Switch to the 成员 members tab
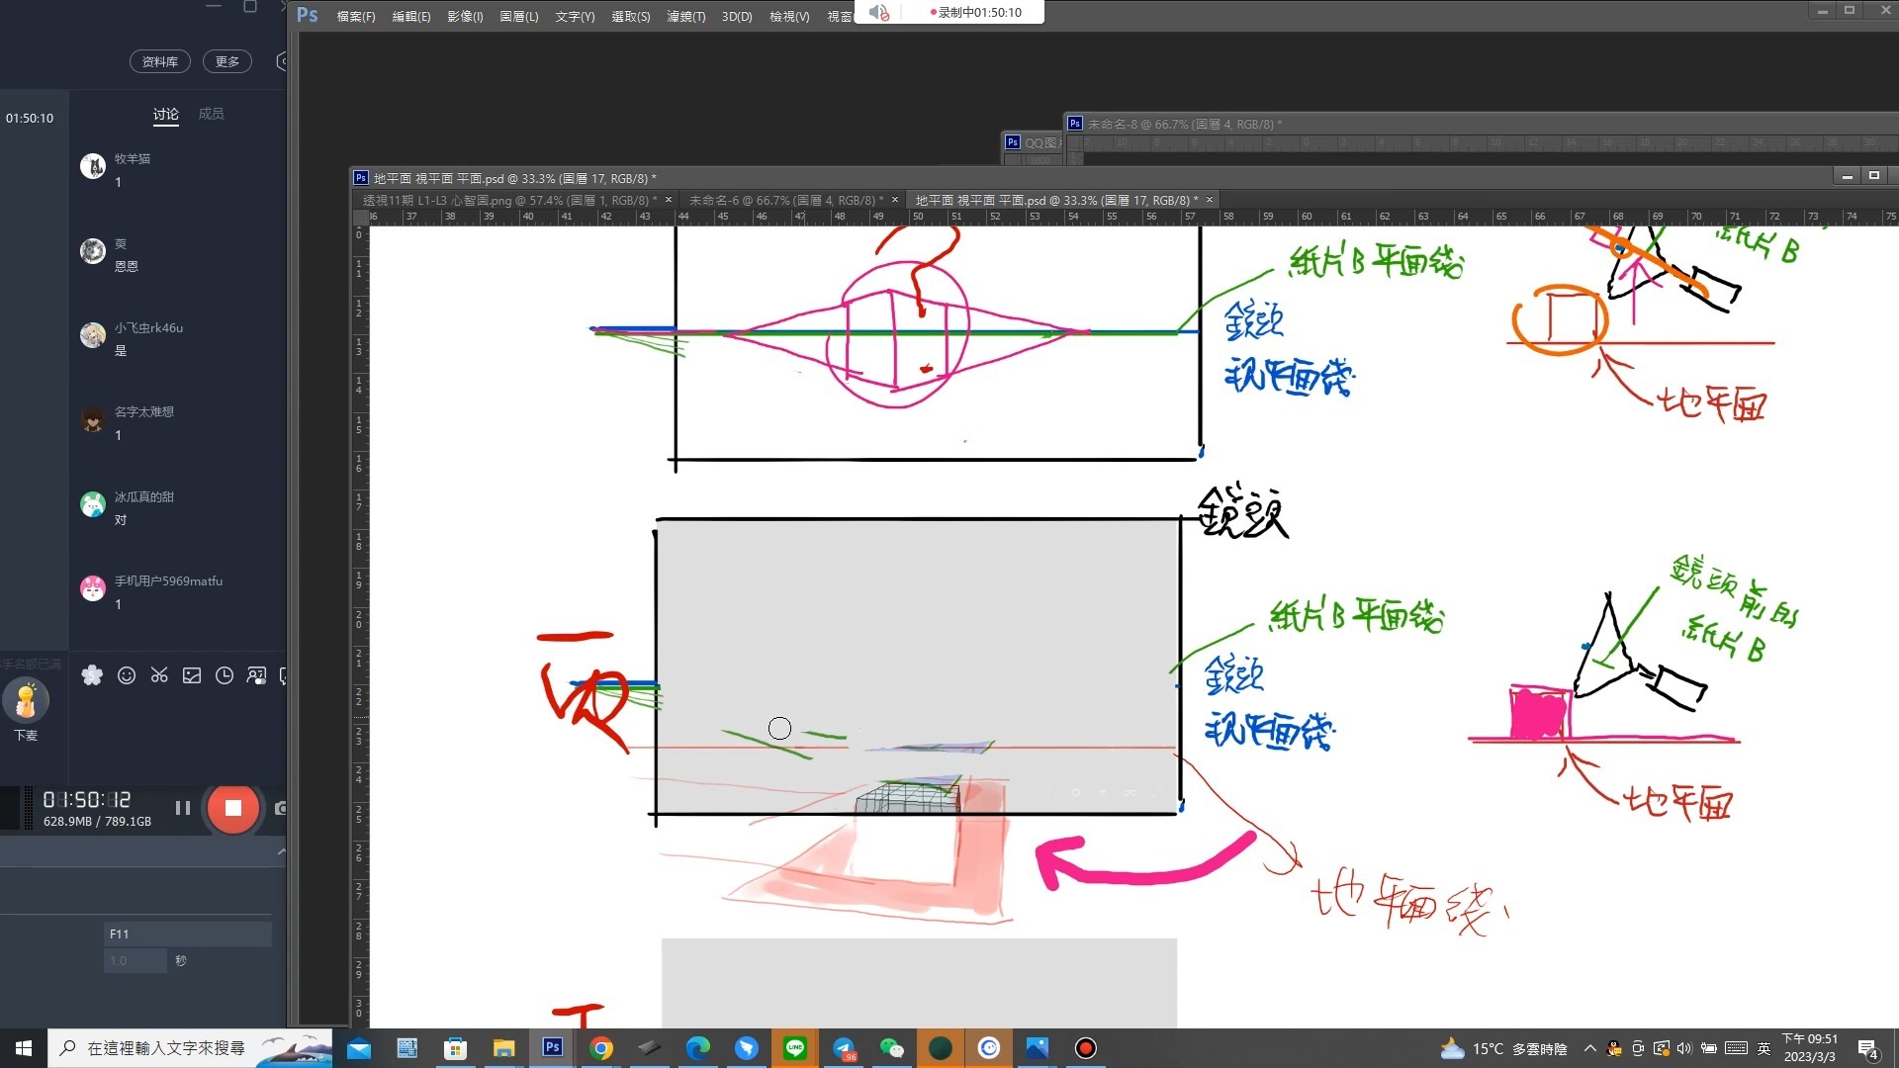This screenshot has width=1899, height=1068. pos(211,114)
